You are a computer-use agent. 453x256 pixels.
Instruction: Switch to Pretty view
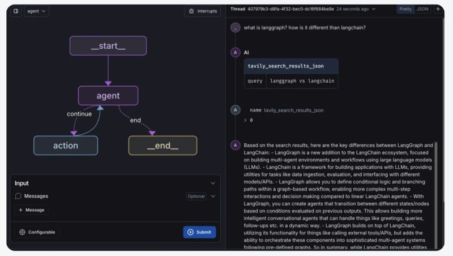coord(405,9)
